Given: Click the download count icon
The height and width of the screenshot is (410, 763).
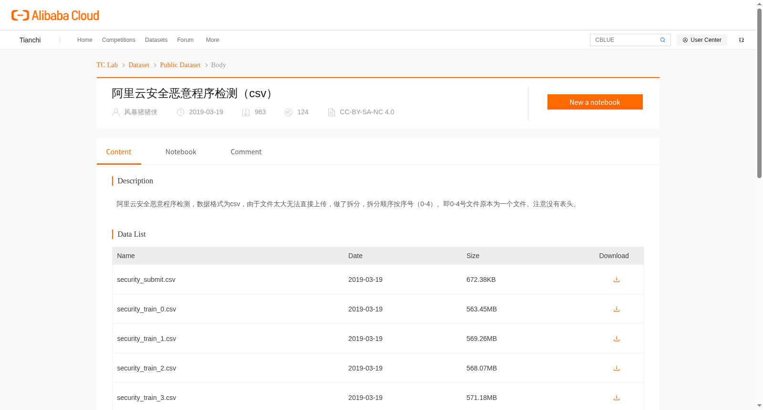Looking at the screenshot, I should 246,112.
